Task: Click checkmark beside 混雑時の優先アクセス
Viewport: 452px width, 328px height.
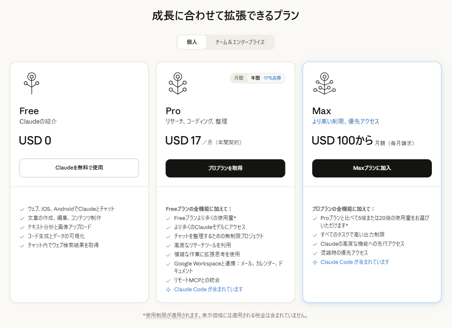Action: pos(315,253)
